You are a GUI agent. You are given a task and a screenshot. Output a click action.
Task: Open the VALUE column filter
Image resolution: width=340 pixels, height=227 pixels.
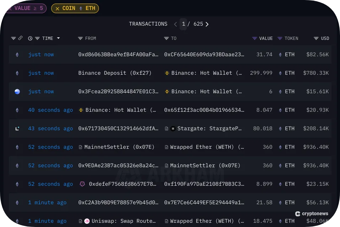point(254,38)
